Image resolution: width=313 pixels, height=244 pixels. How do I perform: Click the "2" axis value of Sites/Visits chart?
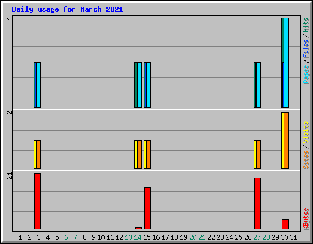(9, 112)
